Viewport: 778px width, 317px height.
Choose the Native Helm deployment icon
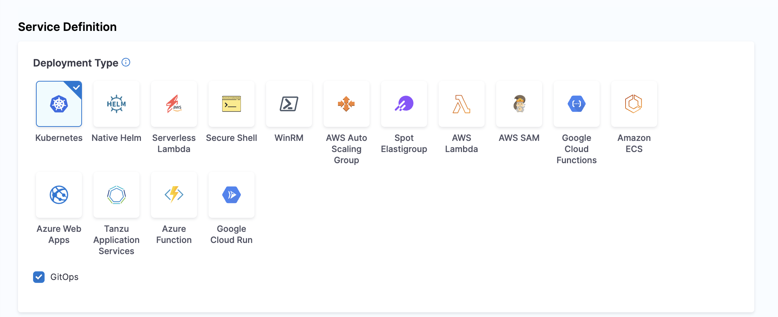coord(116,104)
